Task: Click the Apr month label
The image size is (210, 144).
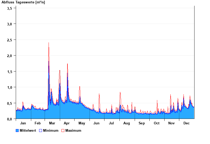Action: click(x=67, y=123)
